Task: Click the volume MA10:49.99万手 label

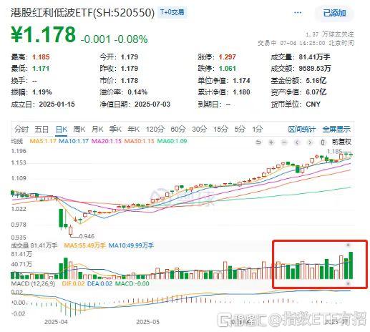Action: 131,245
